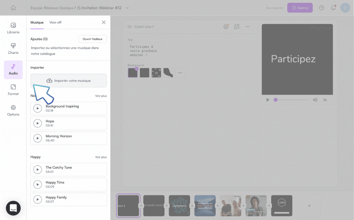
Task: Go to the home icon
Action: pos(13,8)
